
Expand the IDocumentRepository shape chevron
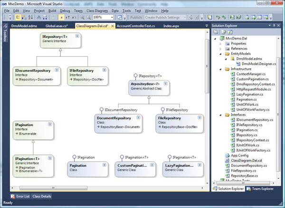coord(57,70)
